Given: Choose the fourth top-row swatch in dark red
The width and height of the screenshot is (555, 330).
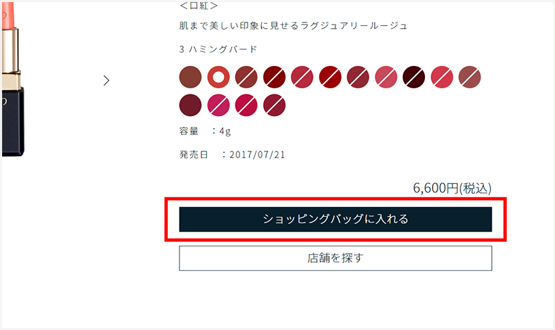Looking at the screenshot, I should tap(274, 77).
